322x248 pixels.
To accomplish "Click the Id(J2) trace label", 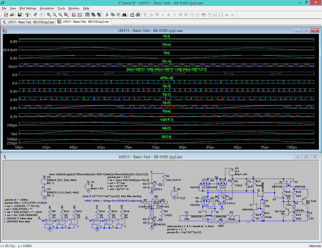I will point(166,128).
